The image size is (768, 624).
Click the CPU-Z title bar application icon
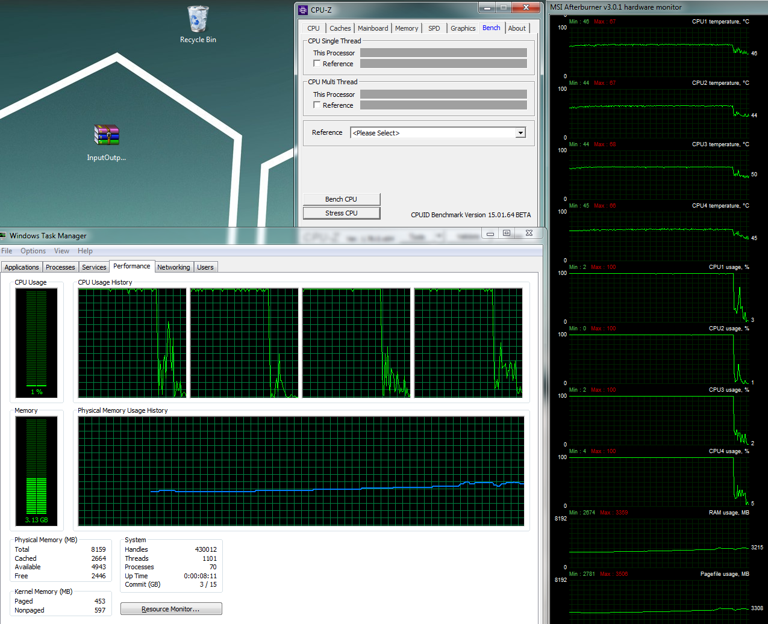304,10
